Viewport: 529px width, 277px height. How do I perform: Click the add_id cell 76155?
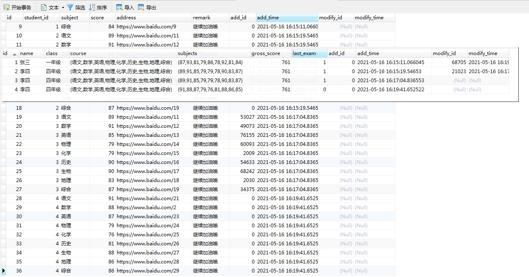[x=243, y=135]
